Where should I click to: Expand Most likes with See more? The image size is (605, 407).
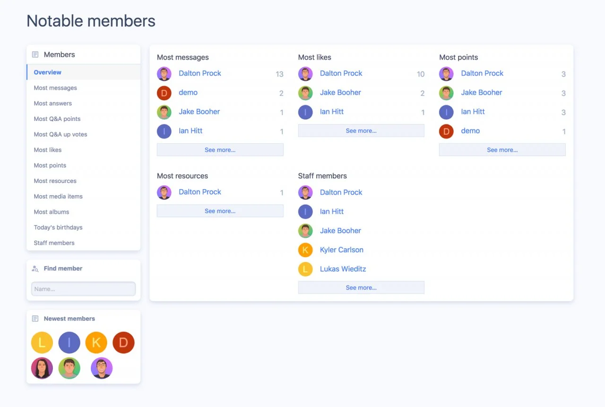pos(361,131)
